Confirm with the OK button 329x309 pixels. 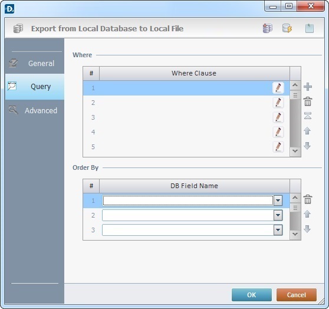[252, 295]
